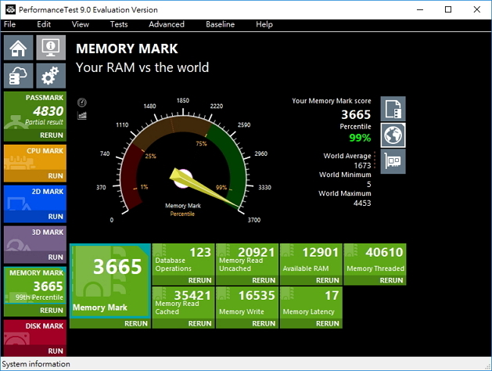Open settings with the gears icon
The height and width of the screenshot is (371, 492).
[x=51, y=75]
